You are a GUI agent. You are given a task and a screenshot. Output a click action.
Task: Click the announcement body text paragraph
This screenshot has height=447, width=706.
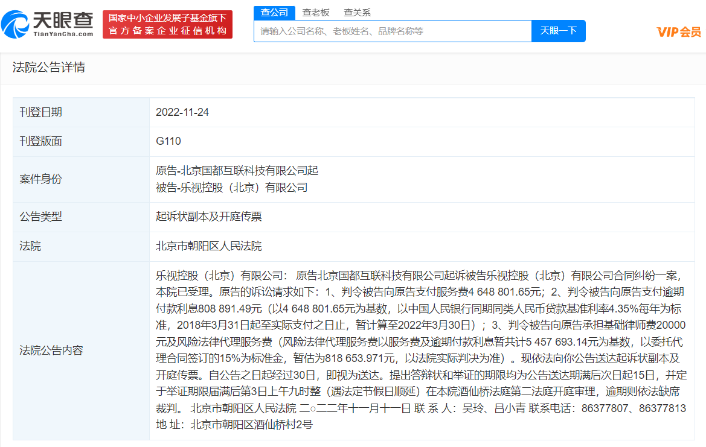421,350
